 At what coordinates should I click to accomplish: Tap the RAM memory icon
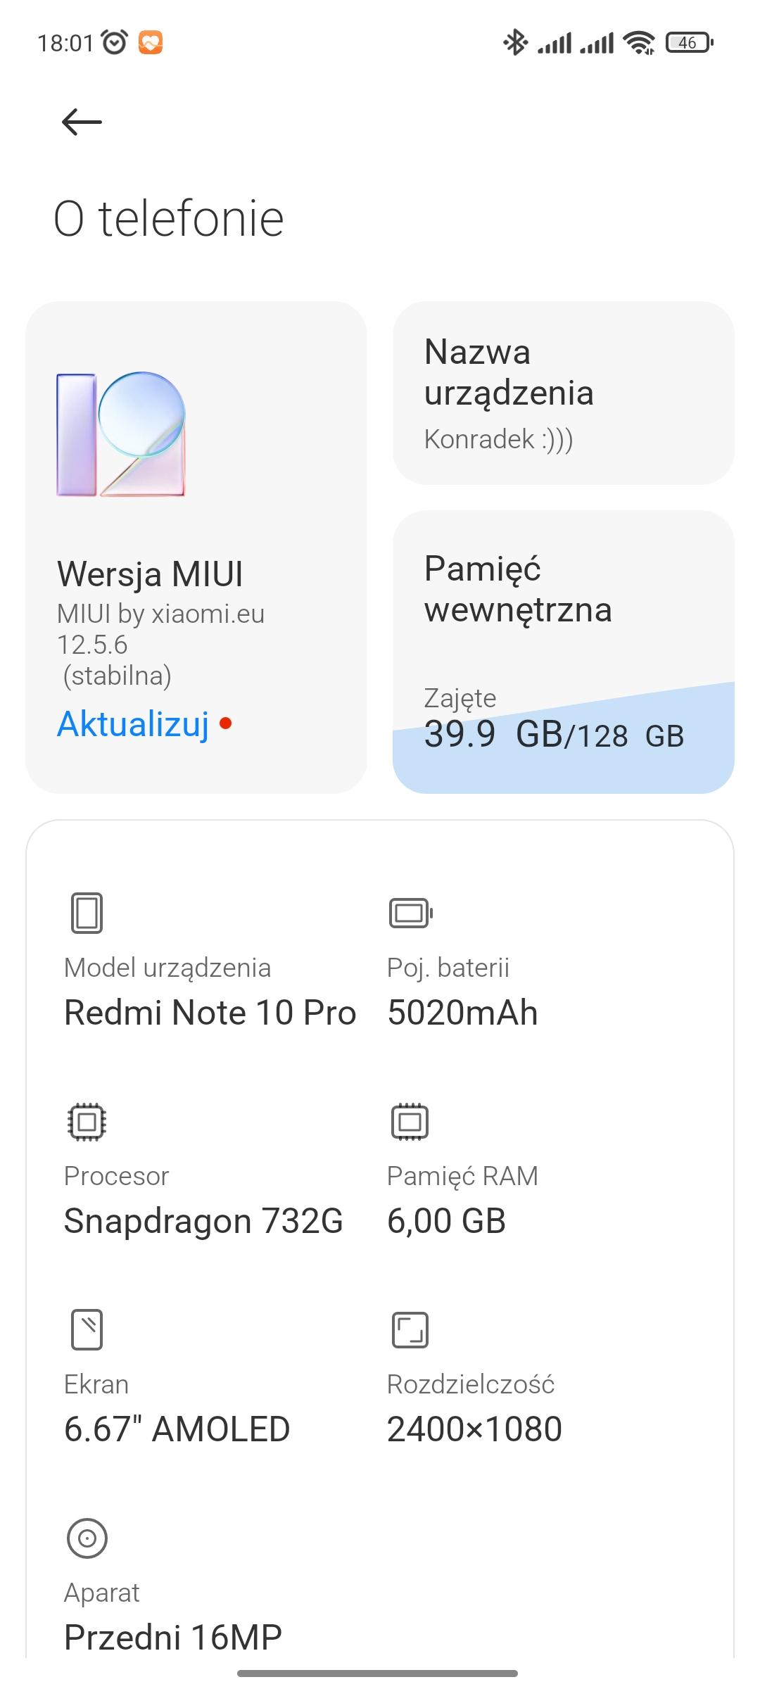(410, 1121)
